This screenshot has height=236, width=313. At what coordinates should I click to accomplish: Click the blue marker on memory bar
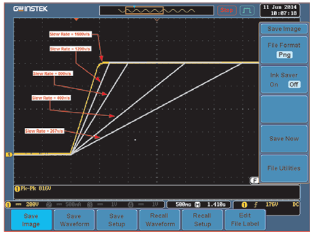134,7
